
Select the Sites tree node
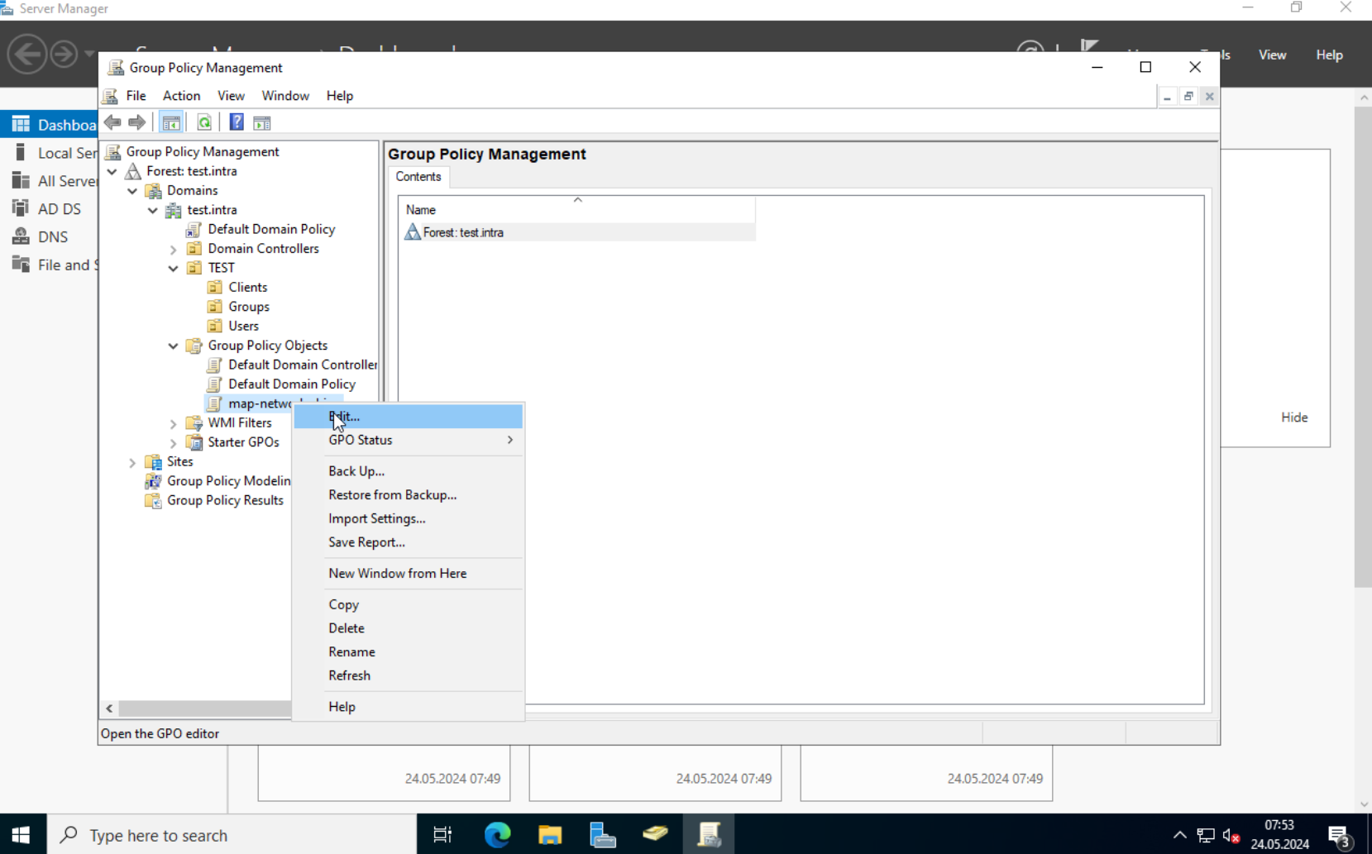tap(179, 461)
